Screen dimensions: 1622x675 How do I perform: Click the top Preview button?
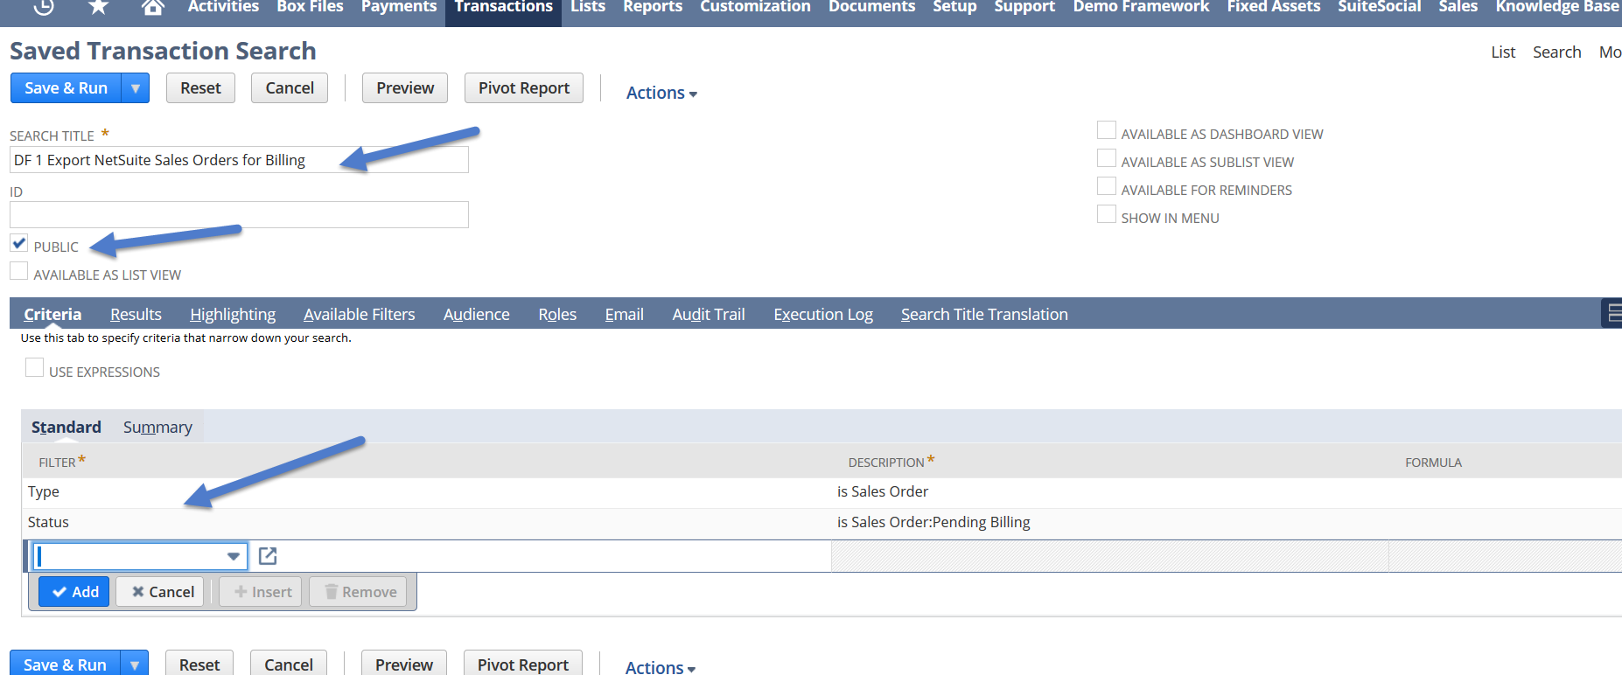point(405,88)
